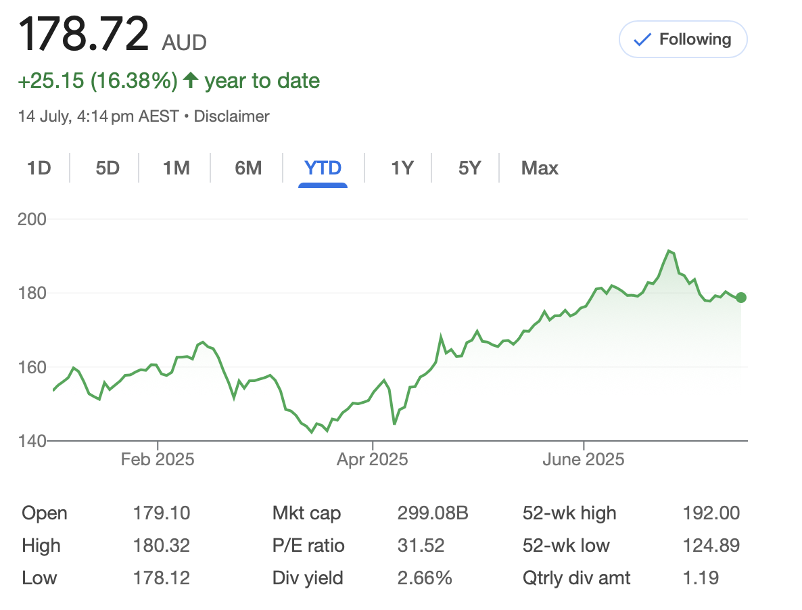Select the 1M time range
Screen dimensions: 802x610
point(176,168)
